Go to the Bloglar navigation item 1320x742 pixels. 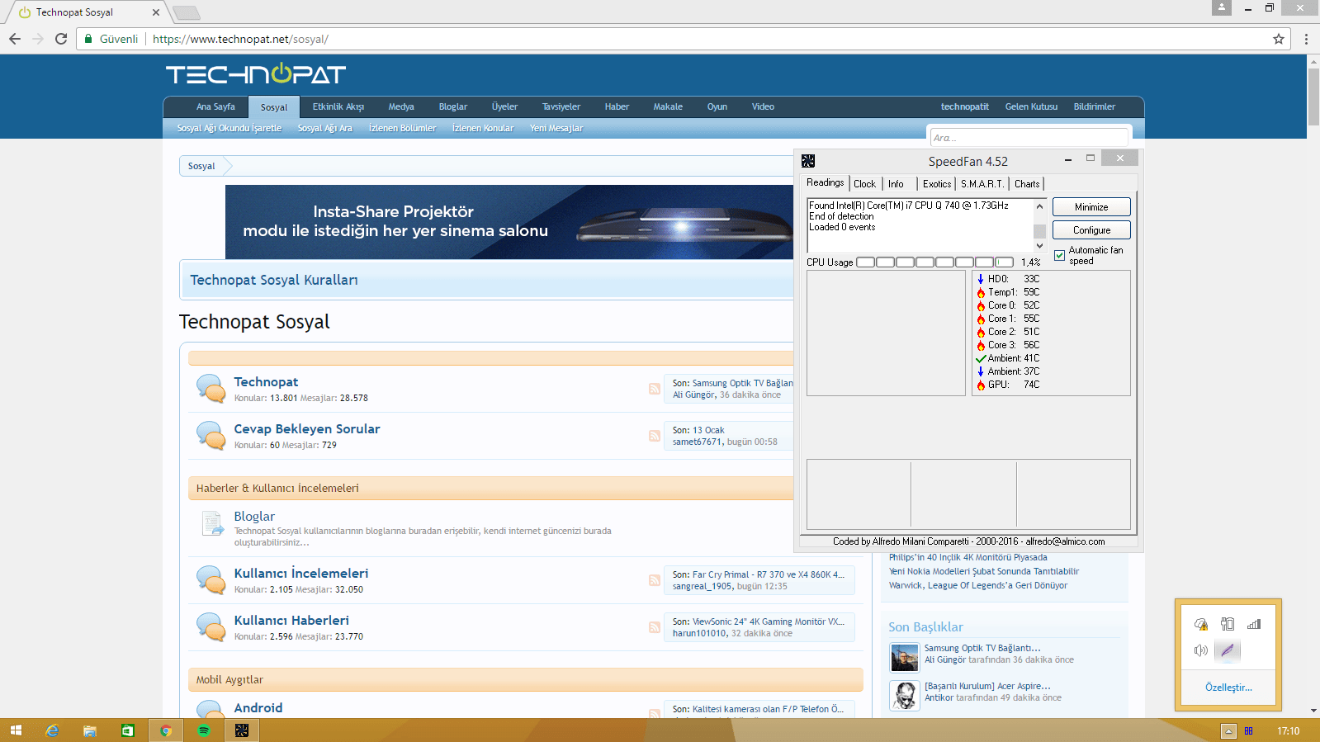[x=453, y=106]
